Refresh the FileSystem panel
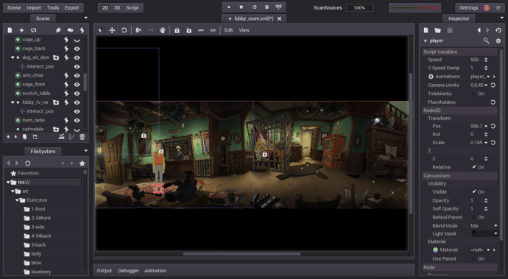The width and height of the screenshot is (508, 279). [x=27, y=163]
